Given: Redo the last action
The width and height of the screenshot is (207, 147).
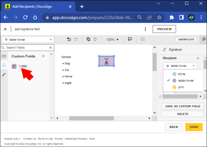Looking at the screenshot, I should click(76, 39).
